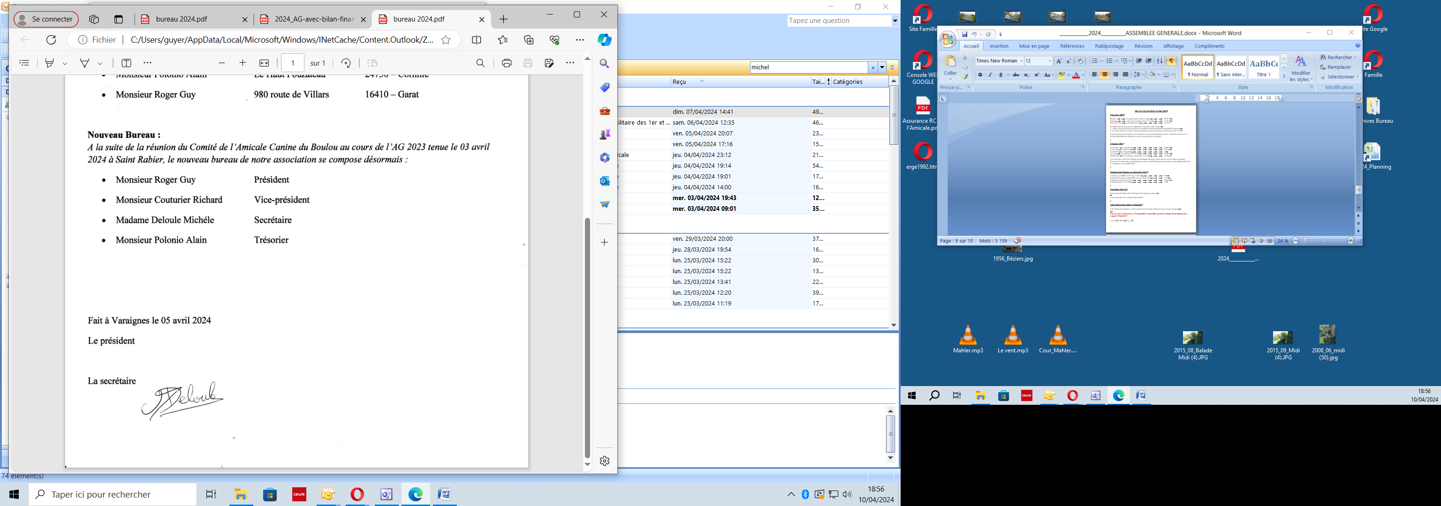This screenshot has width=1441, height=506.
Task: Open Copilot in Edge sidebar
Action: point(604,40)
